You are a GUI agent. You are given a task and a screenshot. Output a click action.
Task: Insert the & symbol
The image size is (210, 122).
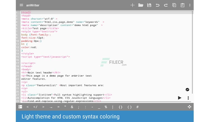tap(72, 107)
